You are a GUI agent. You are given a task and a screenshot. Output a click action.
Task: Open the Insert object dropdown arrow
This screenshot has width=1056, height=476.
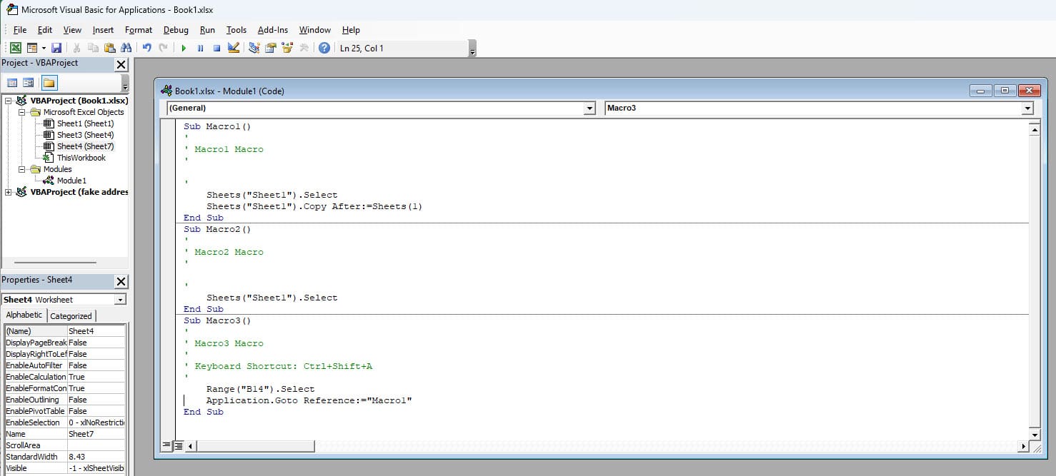click(44, 48)
